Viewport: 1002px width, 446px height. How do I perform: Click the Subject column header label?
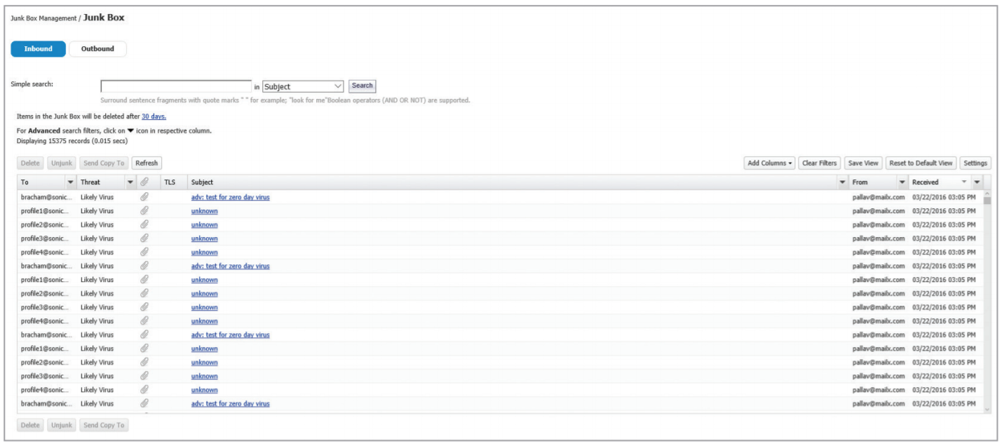point(202,182)
